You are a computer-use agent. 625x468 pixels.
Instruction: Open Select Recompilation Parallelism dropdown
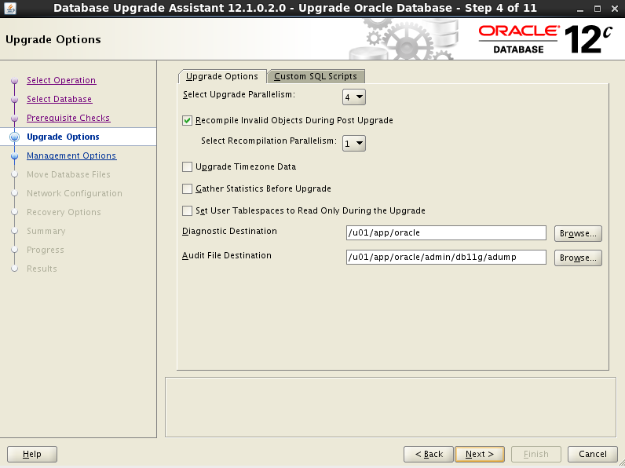353,143
